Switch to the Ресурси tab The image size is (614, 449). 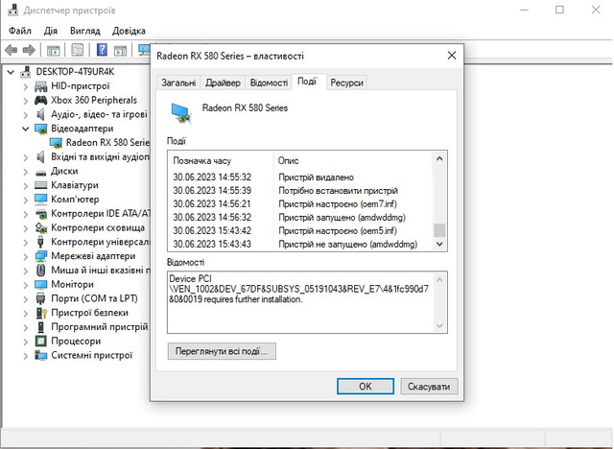347,83
